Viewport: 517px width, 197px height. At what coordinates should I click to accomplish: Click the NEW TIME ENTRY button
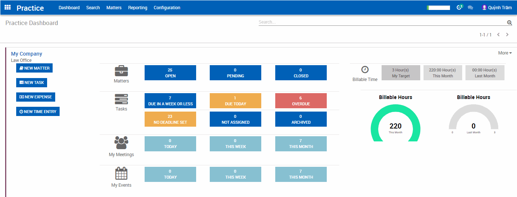38,111
